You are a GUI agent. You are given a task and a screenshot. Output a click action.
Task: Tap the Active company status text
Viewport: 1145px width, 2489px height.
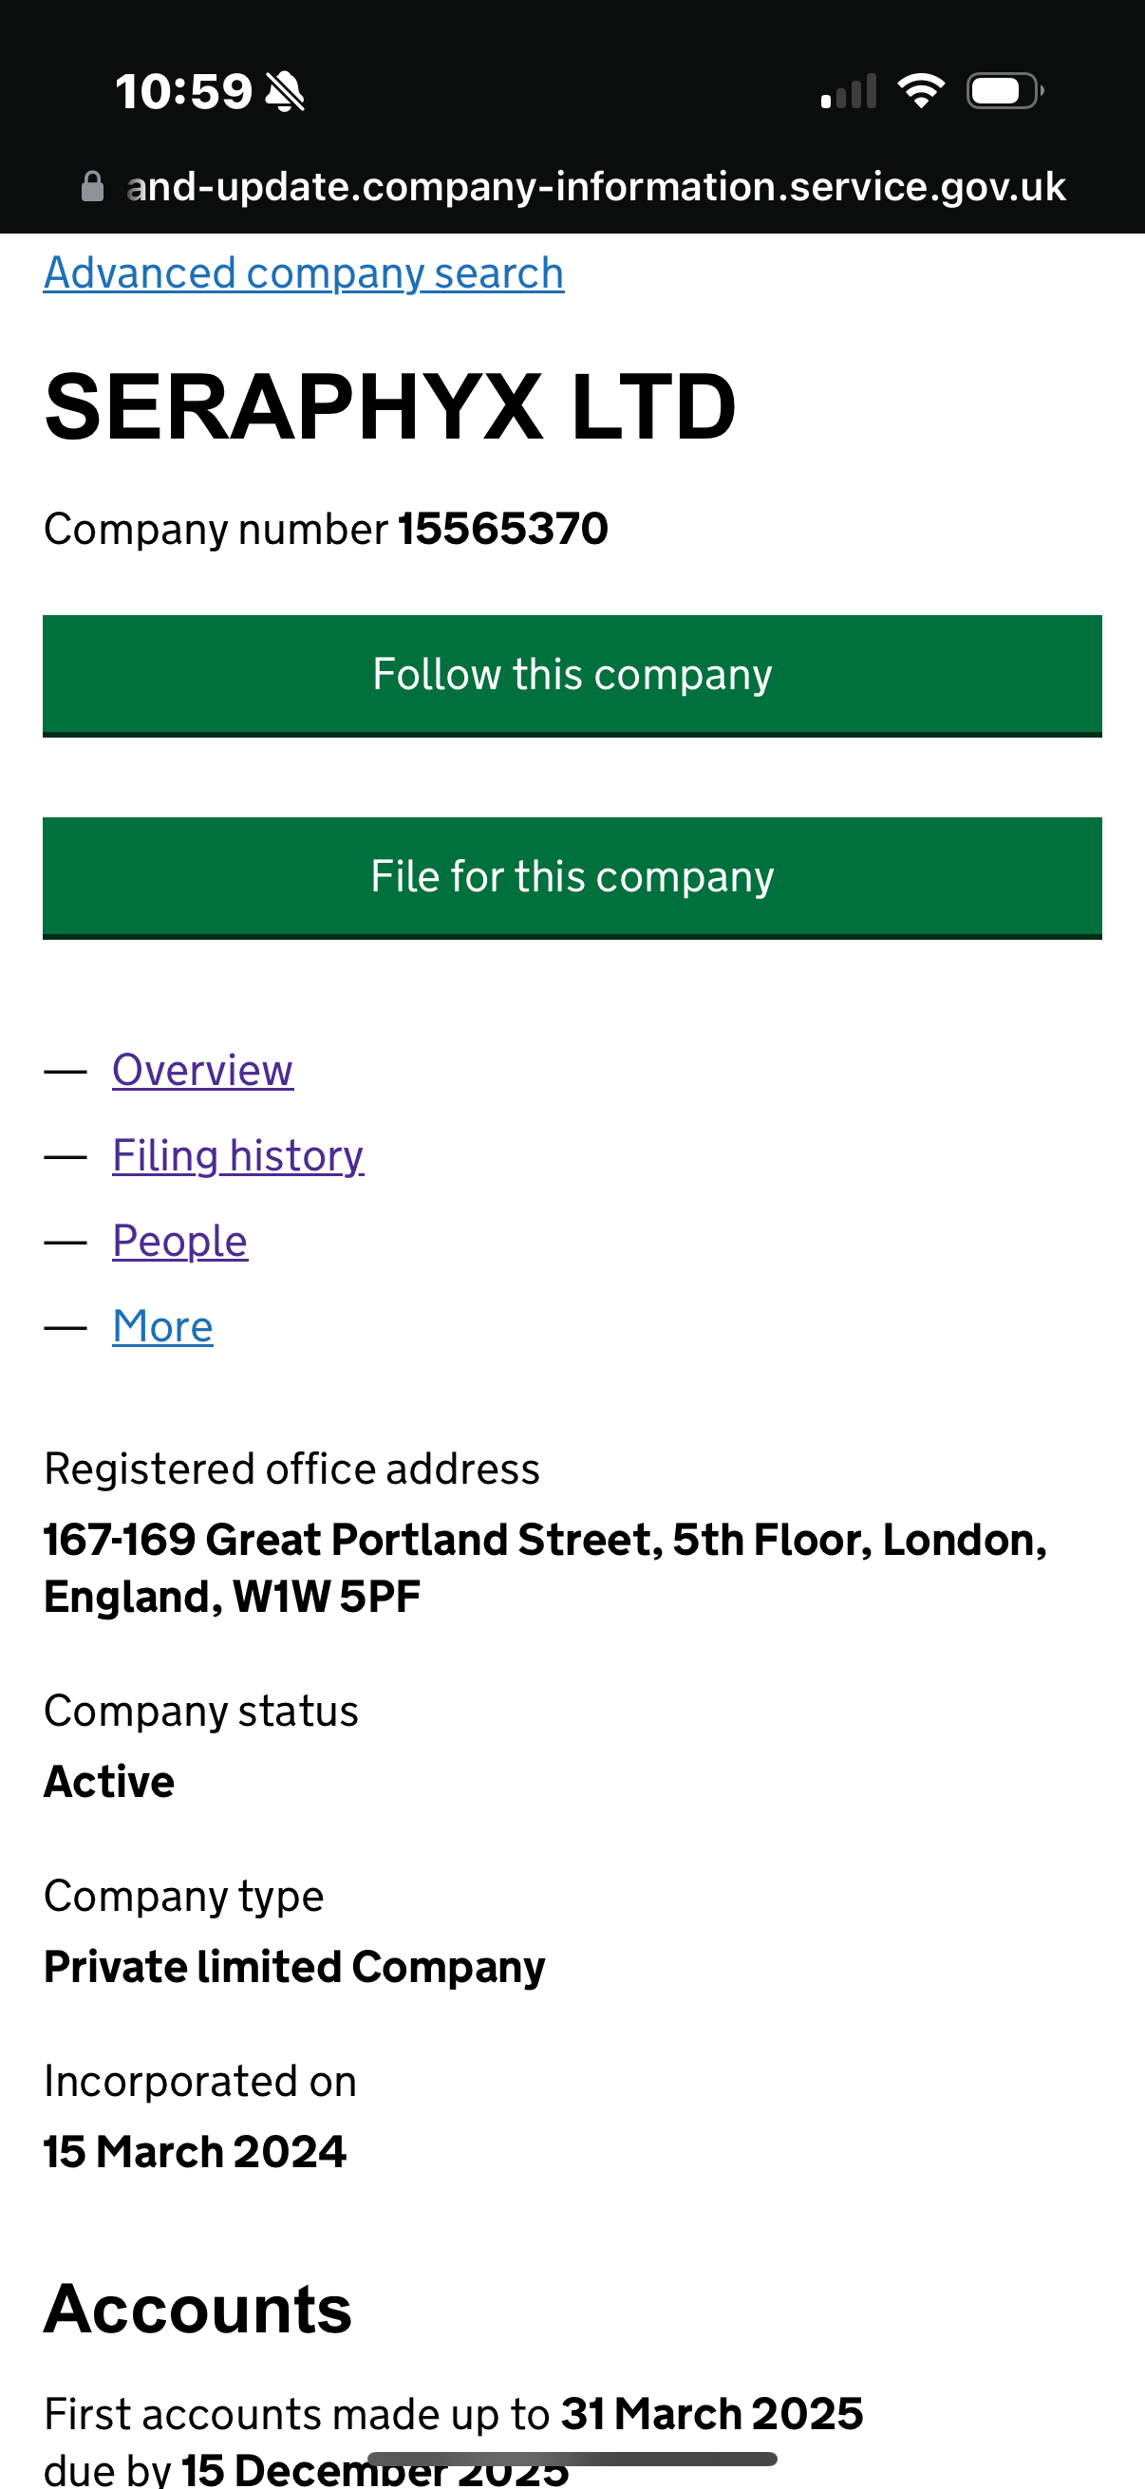point(109,1781)
